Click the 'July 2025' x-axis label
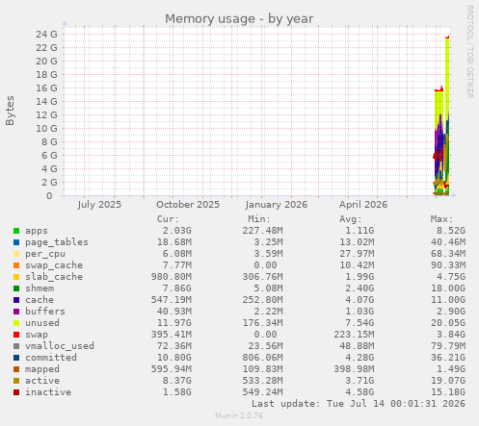479x426 pixels. pyautogui.click(x=99, y=205)
